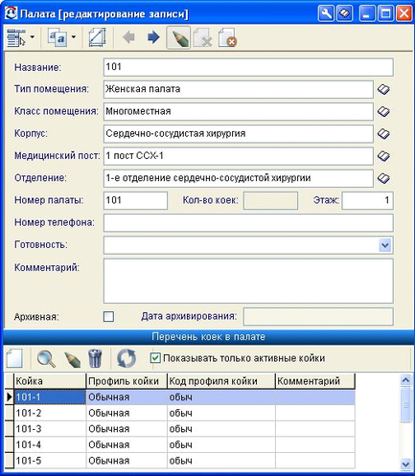
Task: Minimize the Палата window
Action: point(367,13)
